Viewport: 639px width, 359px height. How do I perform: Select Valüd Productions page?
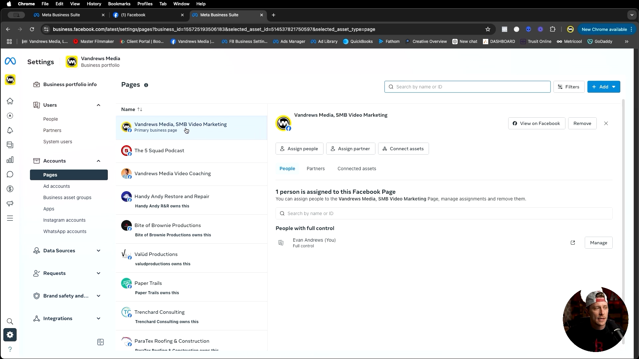tap(191, 258)
